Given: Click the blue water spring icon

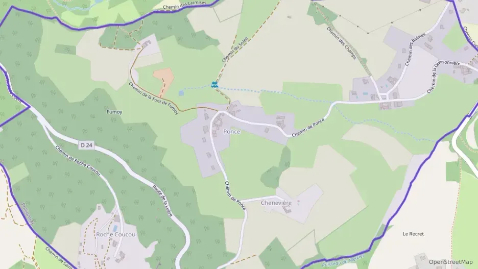Looking at the screenshot, I should click(214, 85).
